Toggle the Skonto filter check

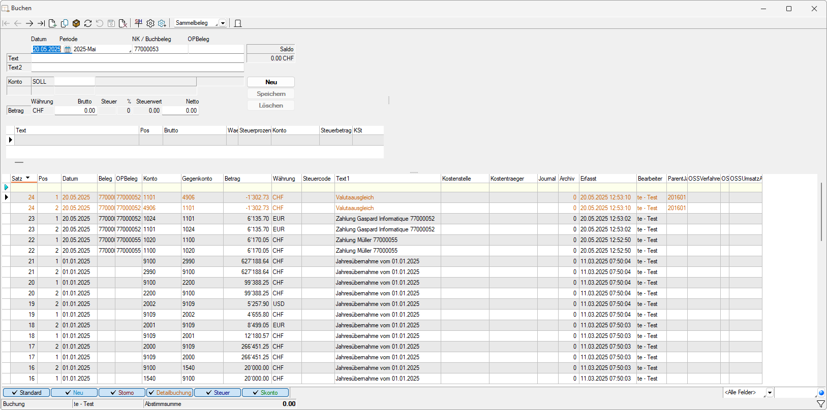coord(265,393)
